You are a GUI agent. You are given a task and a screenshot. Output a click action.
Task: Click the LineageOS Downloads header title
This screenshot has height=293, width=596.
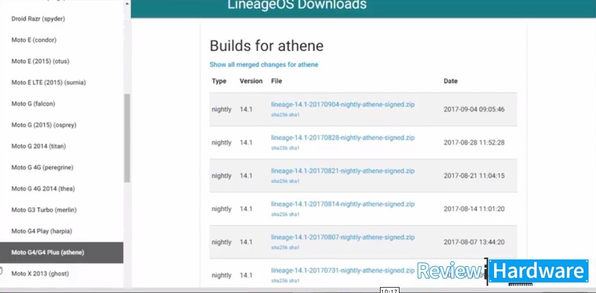297,5
